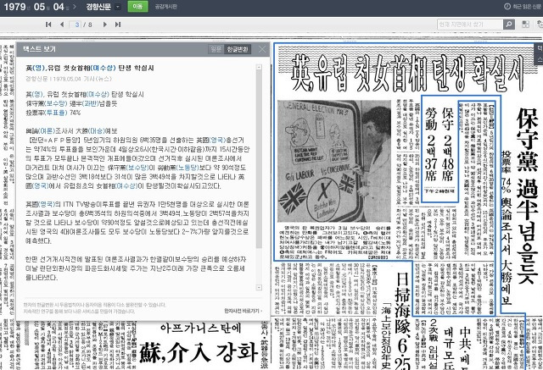Open the 공감게시판 link
The height and width of the screenshot is (370, 543).
coord(166,7)
